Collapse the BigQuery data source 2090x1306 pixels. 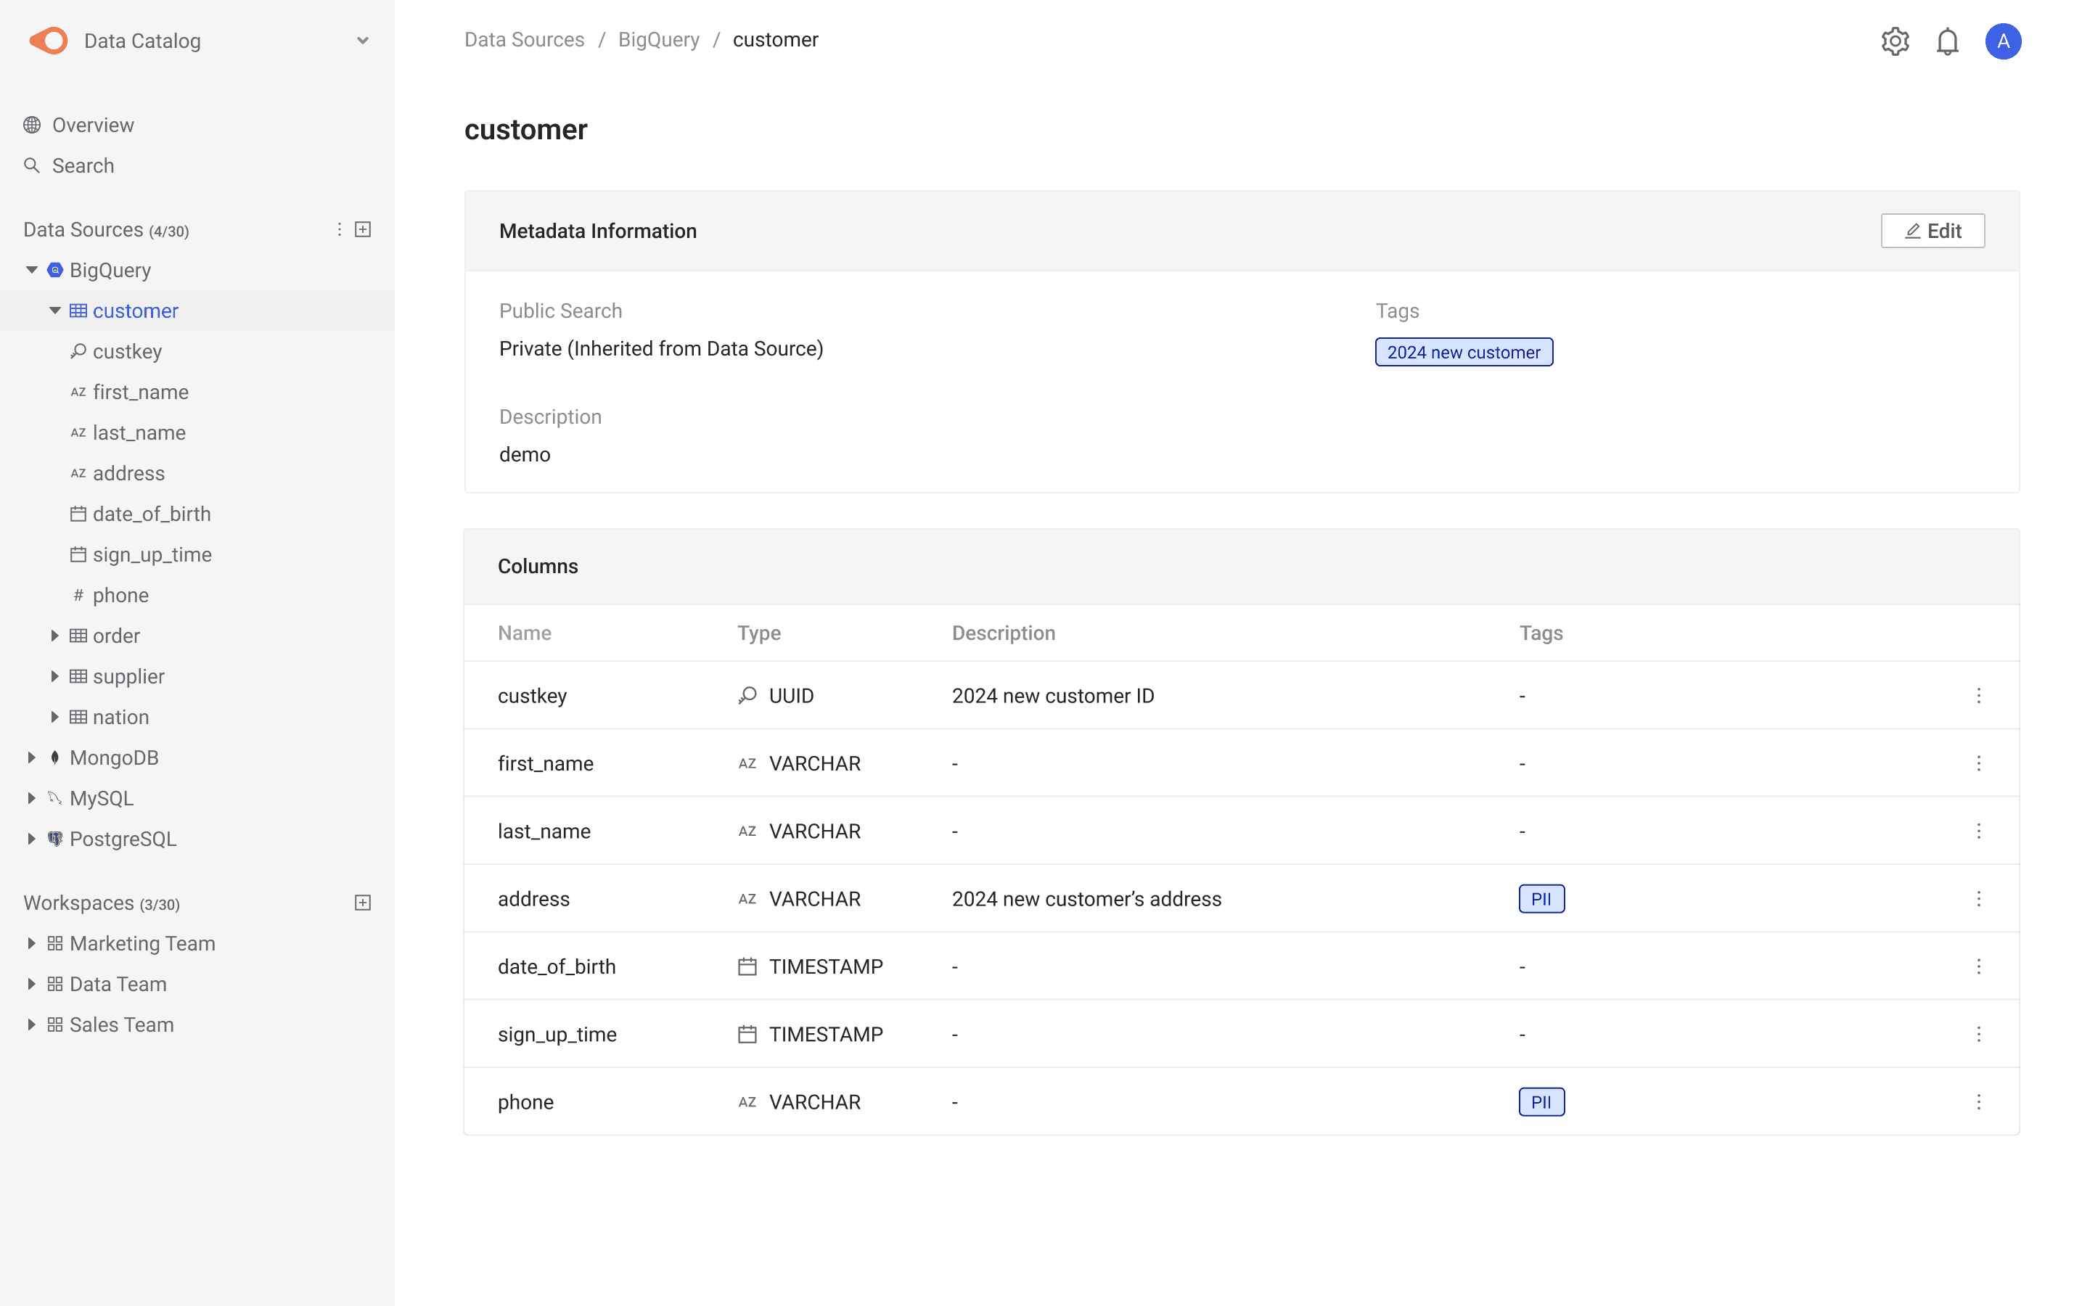point(32,269)
